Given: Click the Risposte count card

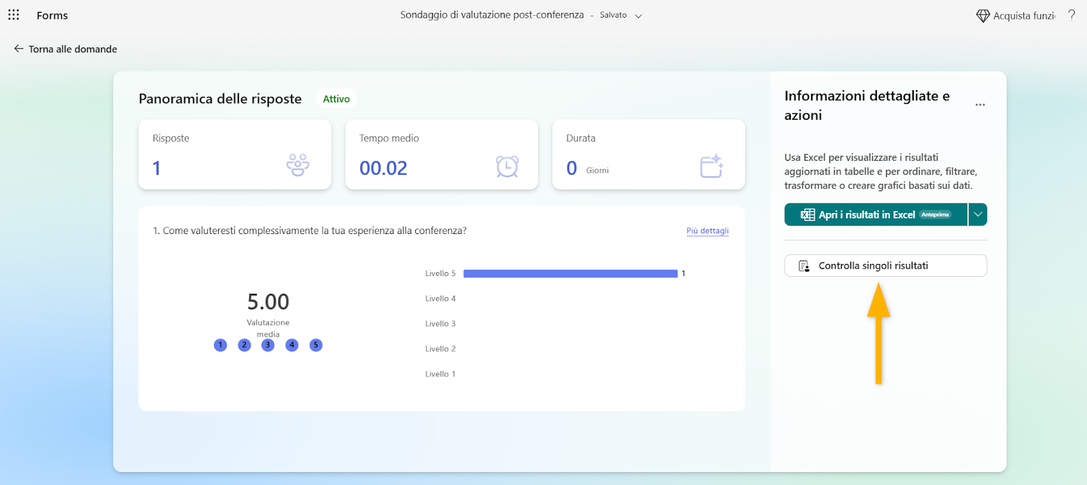Looking at the screenshot, I should pyautogui.click(x=234, y=155).
